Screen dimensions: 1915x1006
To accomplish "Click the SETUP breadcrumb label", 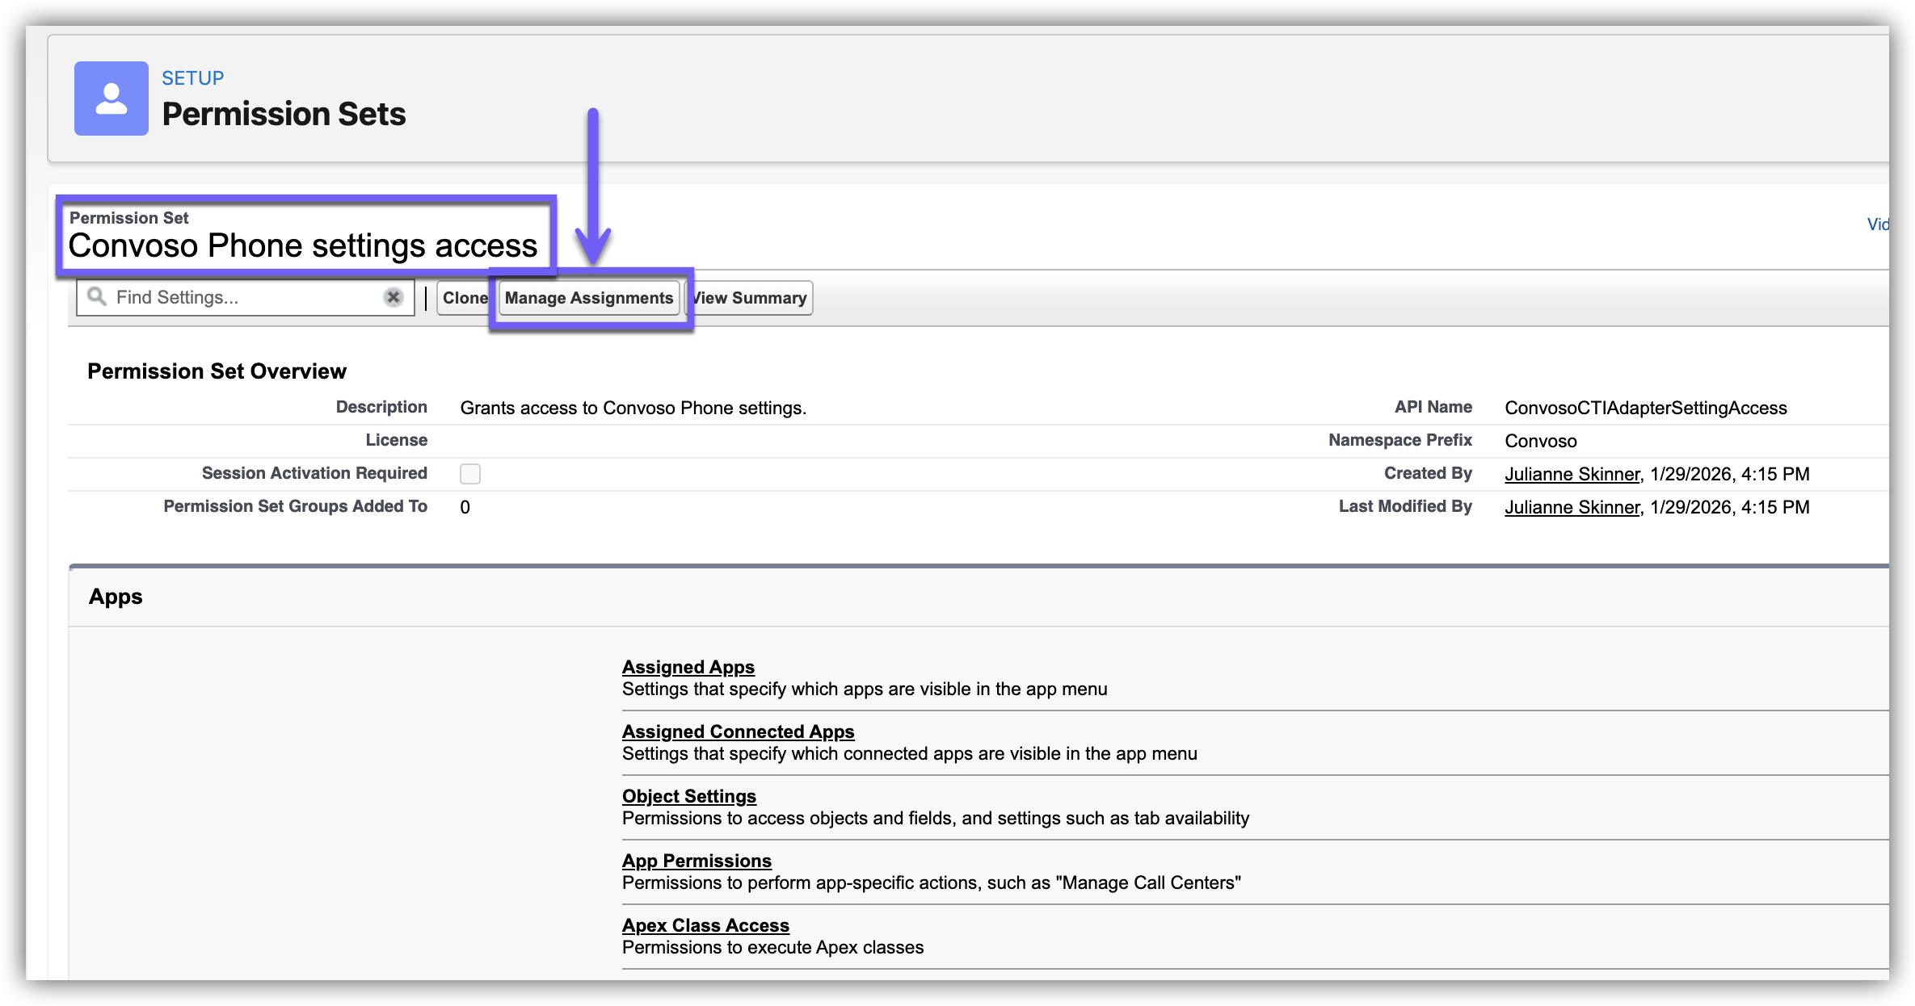I will tap(192, 78).
